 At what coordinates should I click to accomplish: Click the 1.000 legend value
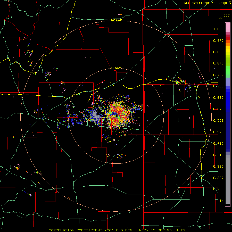(x=218, y=29)
